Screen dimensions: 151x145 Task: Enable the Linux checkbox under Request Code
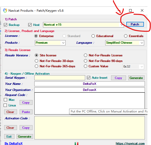coord(5,105)
